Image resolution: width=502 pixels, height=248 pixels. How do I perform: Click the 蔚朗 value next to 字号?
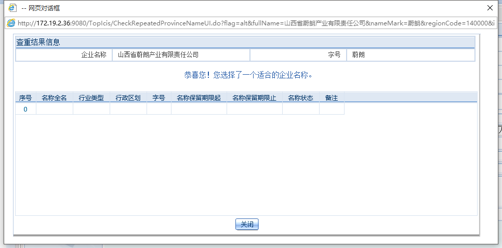click(358, 55)
